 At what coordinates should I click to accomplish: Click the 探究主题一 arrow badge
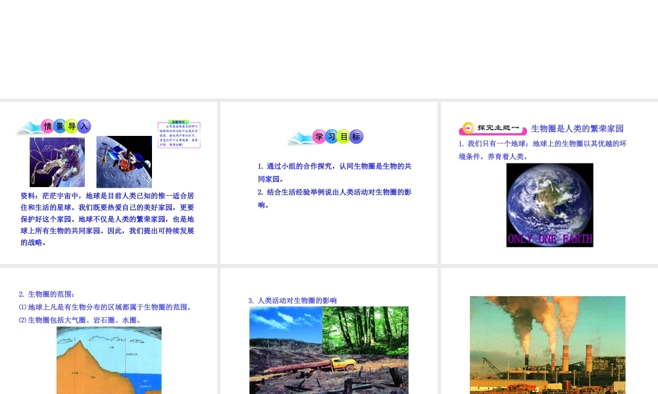click(x=493, y=128)
